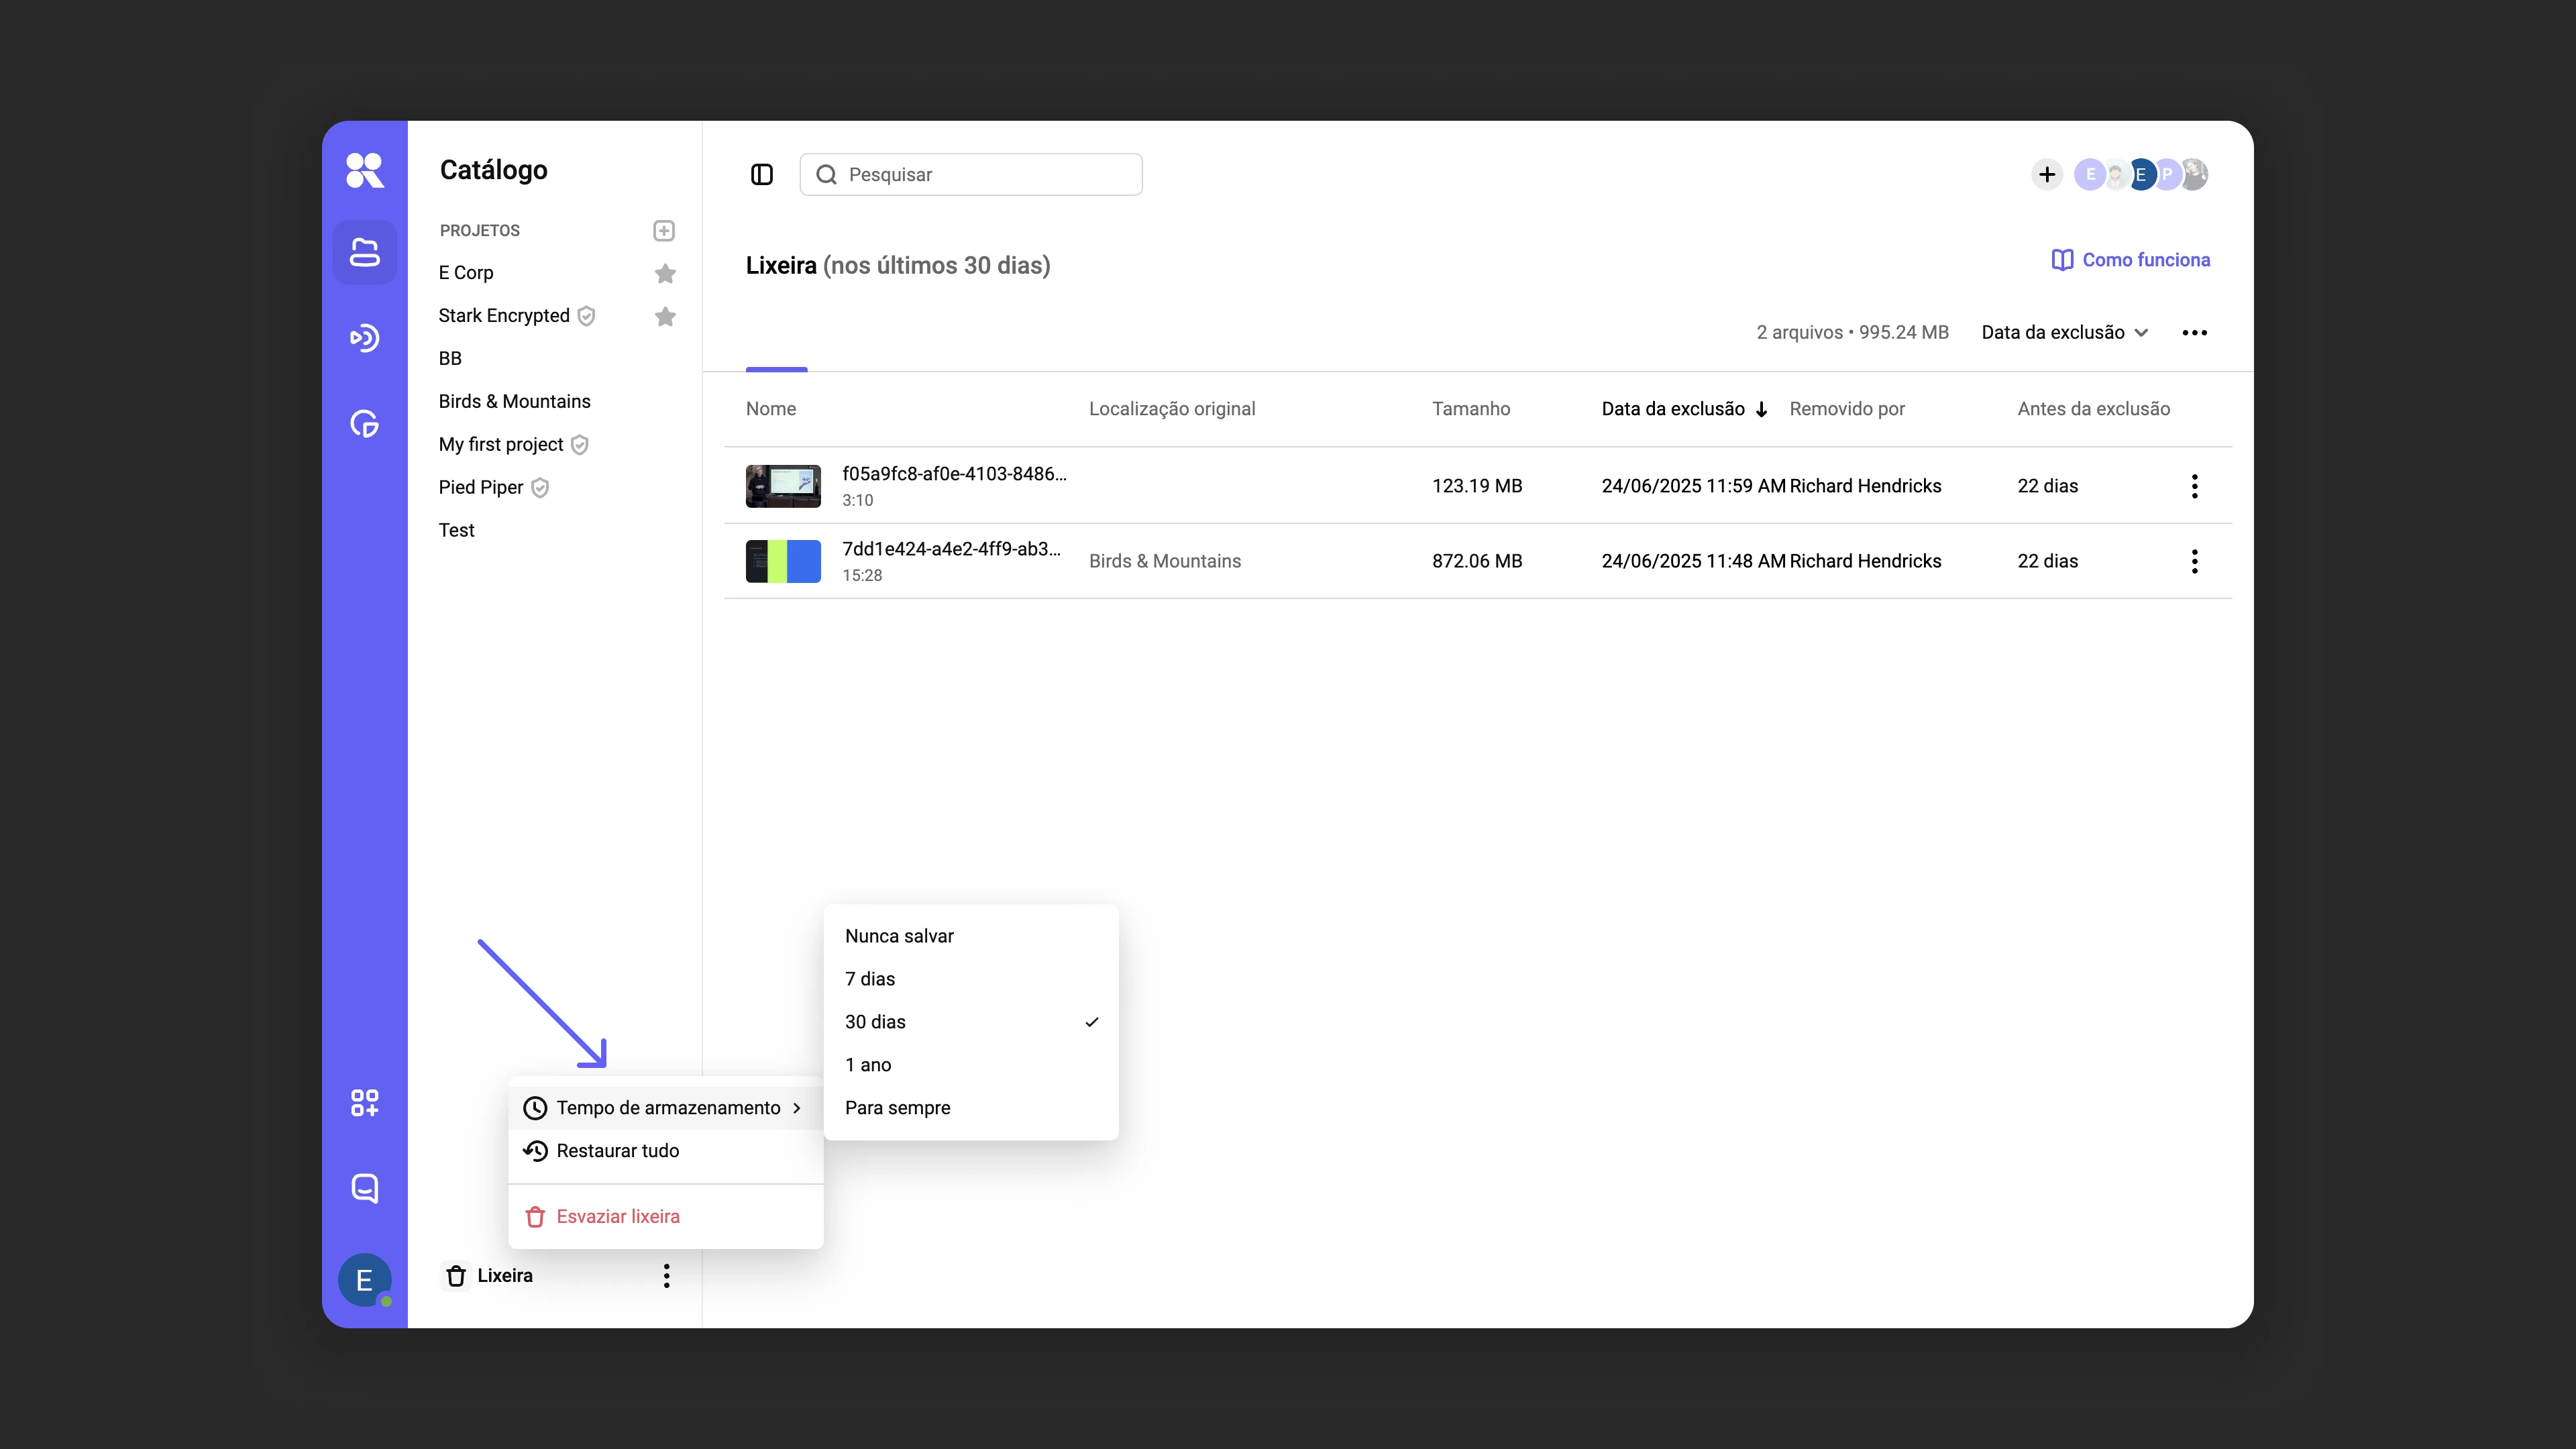Screen dimensions: 2576x1449
Task: Open the live stream sidebar icon
Action: click(364, 338)
